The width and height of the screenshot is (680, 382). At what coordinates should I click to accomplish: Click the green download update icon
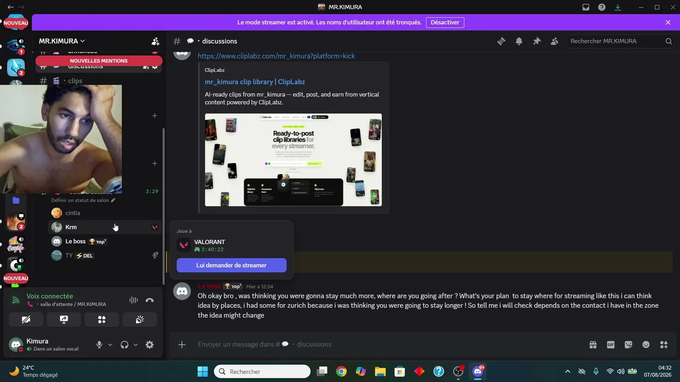[x=618, y=7]
